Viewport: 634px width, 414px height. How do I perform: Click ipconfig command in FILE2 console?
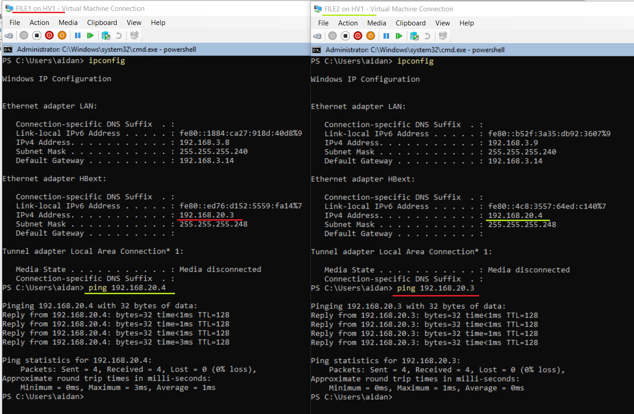click(415, 61)
